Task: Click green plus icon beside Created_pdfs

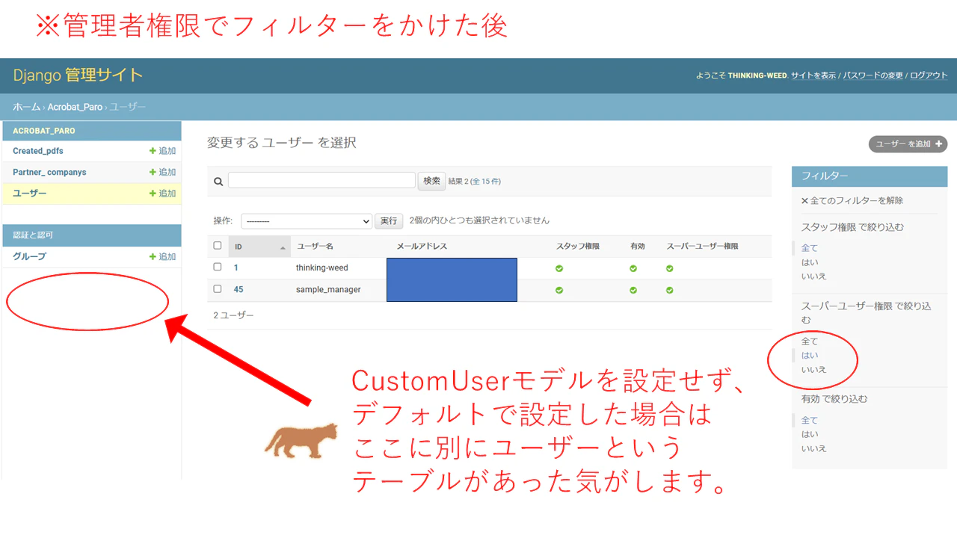Action: tap(153, 151)
